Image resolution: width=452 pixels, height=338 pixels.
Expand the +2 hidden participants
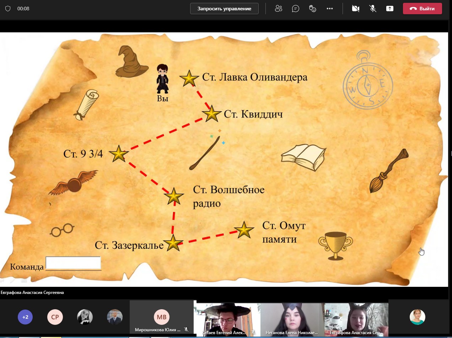point(25,317)
